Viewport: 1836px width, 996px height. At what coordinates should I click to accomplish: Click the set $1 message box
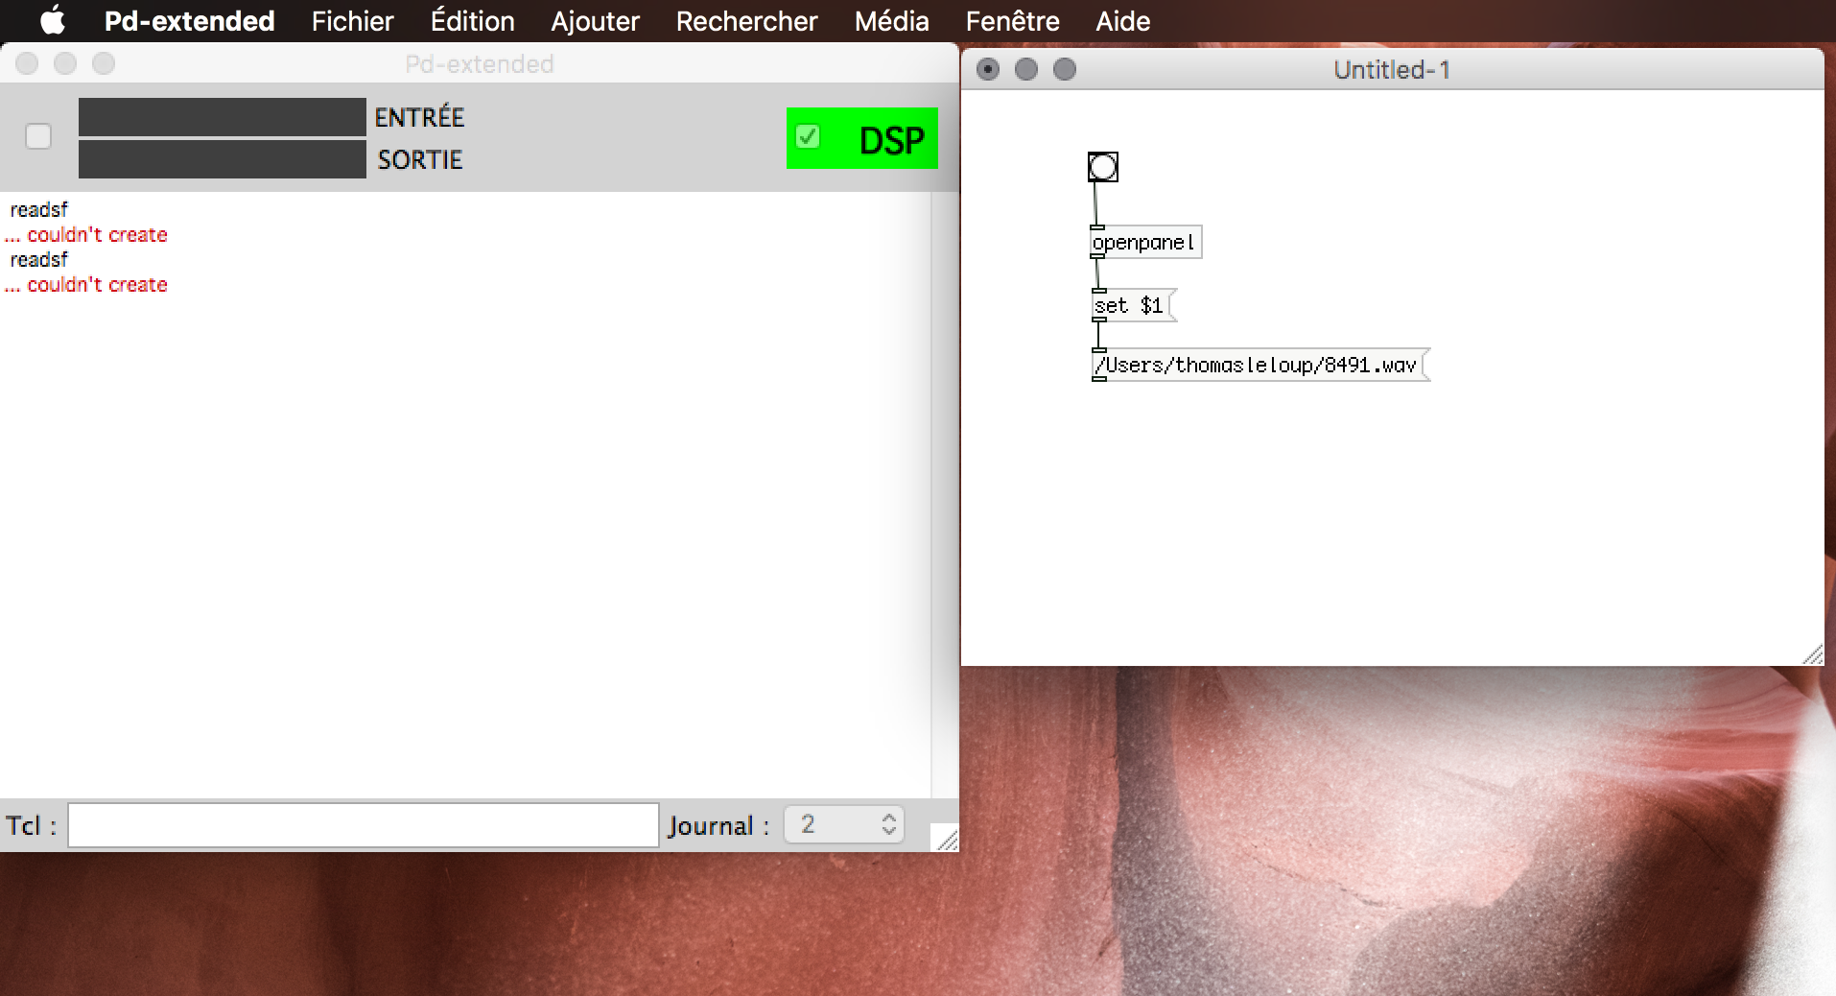[x=1130, y=306]
